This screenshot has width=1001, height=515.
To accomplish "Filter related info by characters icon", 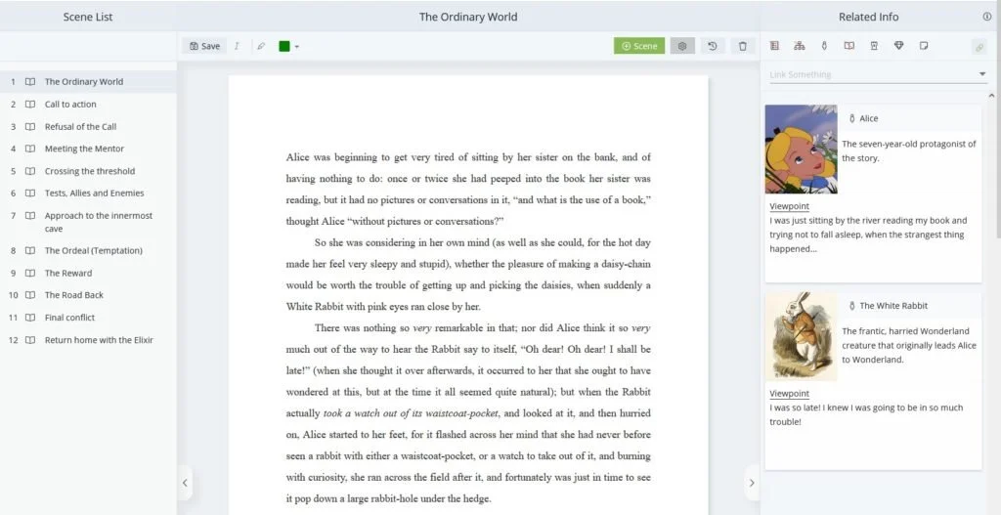I will (x=824, y=46).
